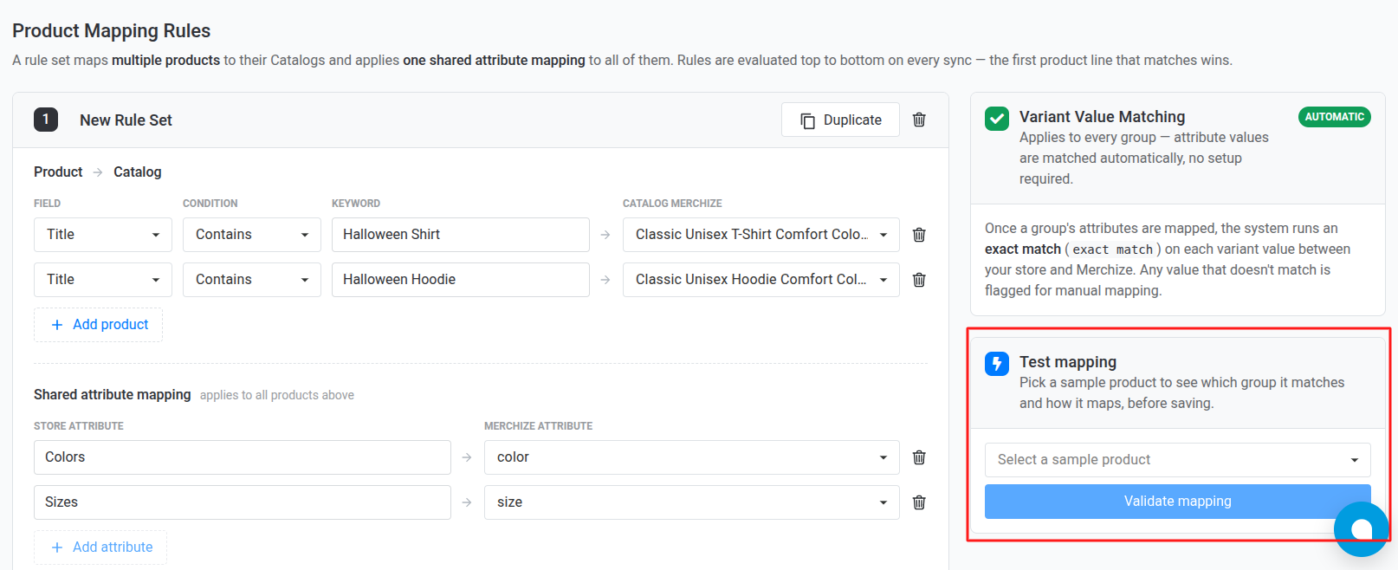
Task: Remove the Halloween Hoodie product row
Action: pyautogui.click(x=919, y=280)
